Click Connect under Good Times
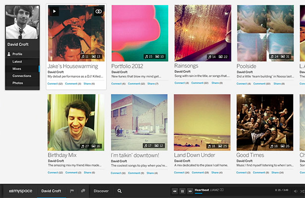 click(x=241, y=172)
